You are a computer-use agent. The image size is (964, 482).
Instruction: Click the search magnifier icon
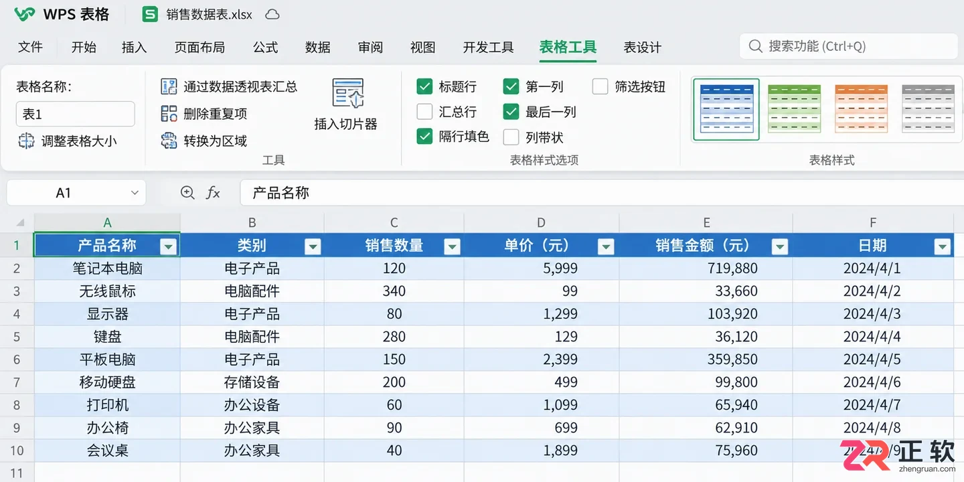click(755, 46)
